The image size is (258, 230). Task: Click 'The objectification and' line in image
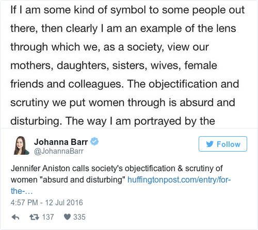coord(183,84)
